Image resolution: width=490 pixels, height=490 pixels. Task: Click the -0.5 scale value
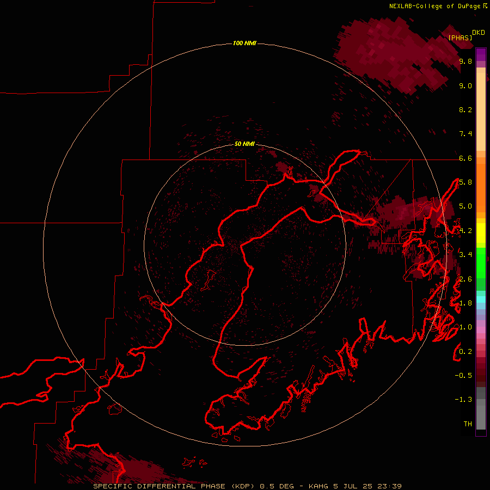click(x=463, y=375)
